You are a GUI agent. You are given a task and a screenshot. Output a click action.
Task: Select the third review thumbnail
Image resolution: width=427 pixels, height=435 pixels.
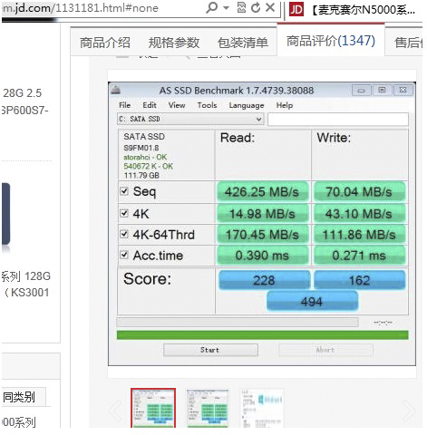[x=262, y=408]
